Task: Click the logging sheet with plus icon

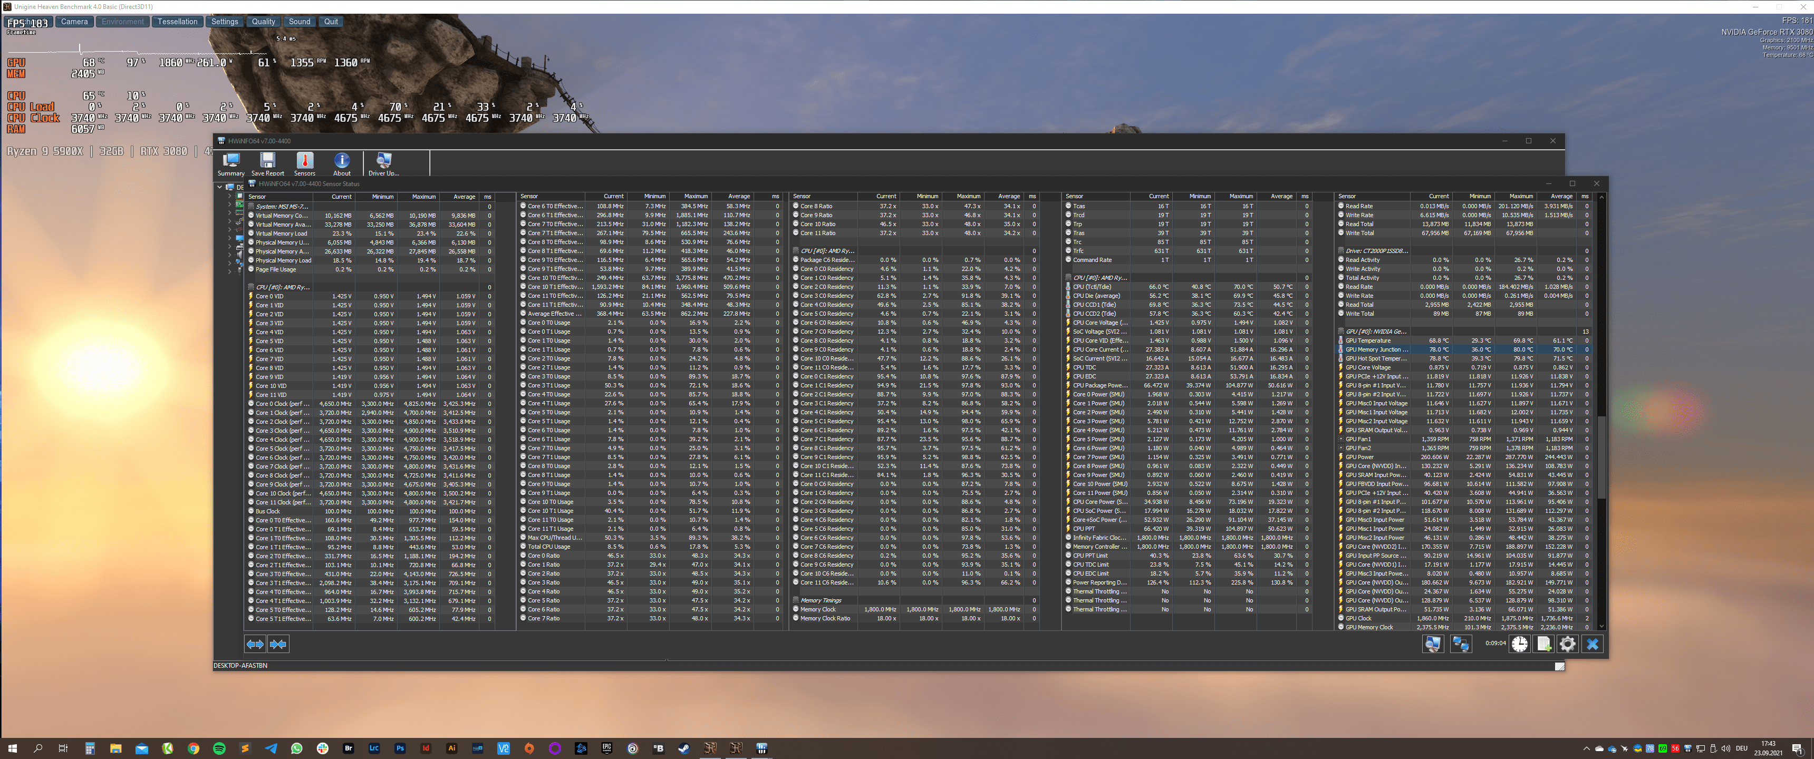Action: pyautogui.click(x=1543, y=644)
